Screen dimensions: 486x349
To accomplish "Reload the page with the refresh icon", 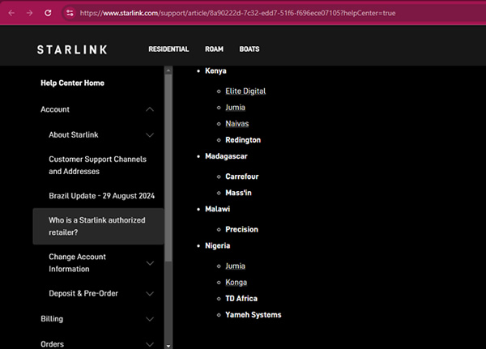I will pyautogui.click(x=48, y=13).
